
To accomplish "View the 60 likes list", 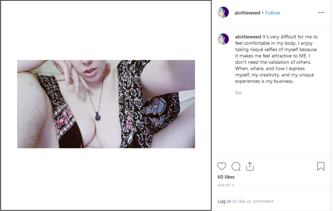I will [226, 177].
